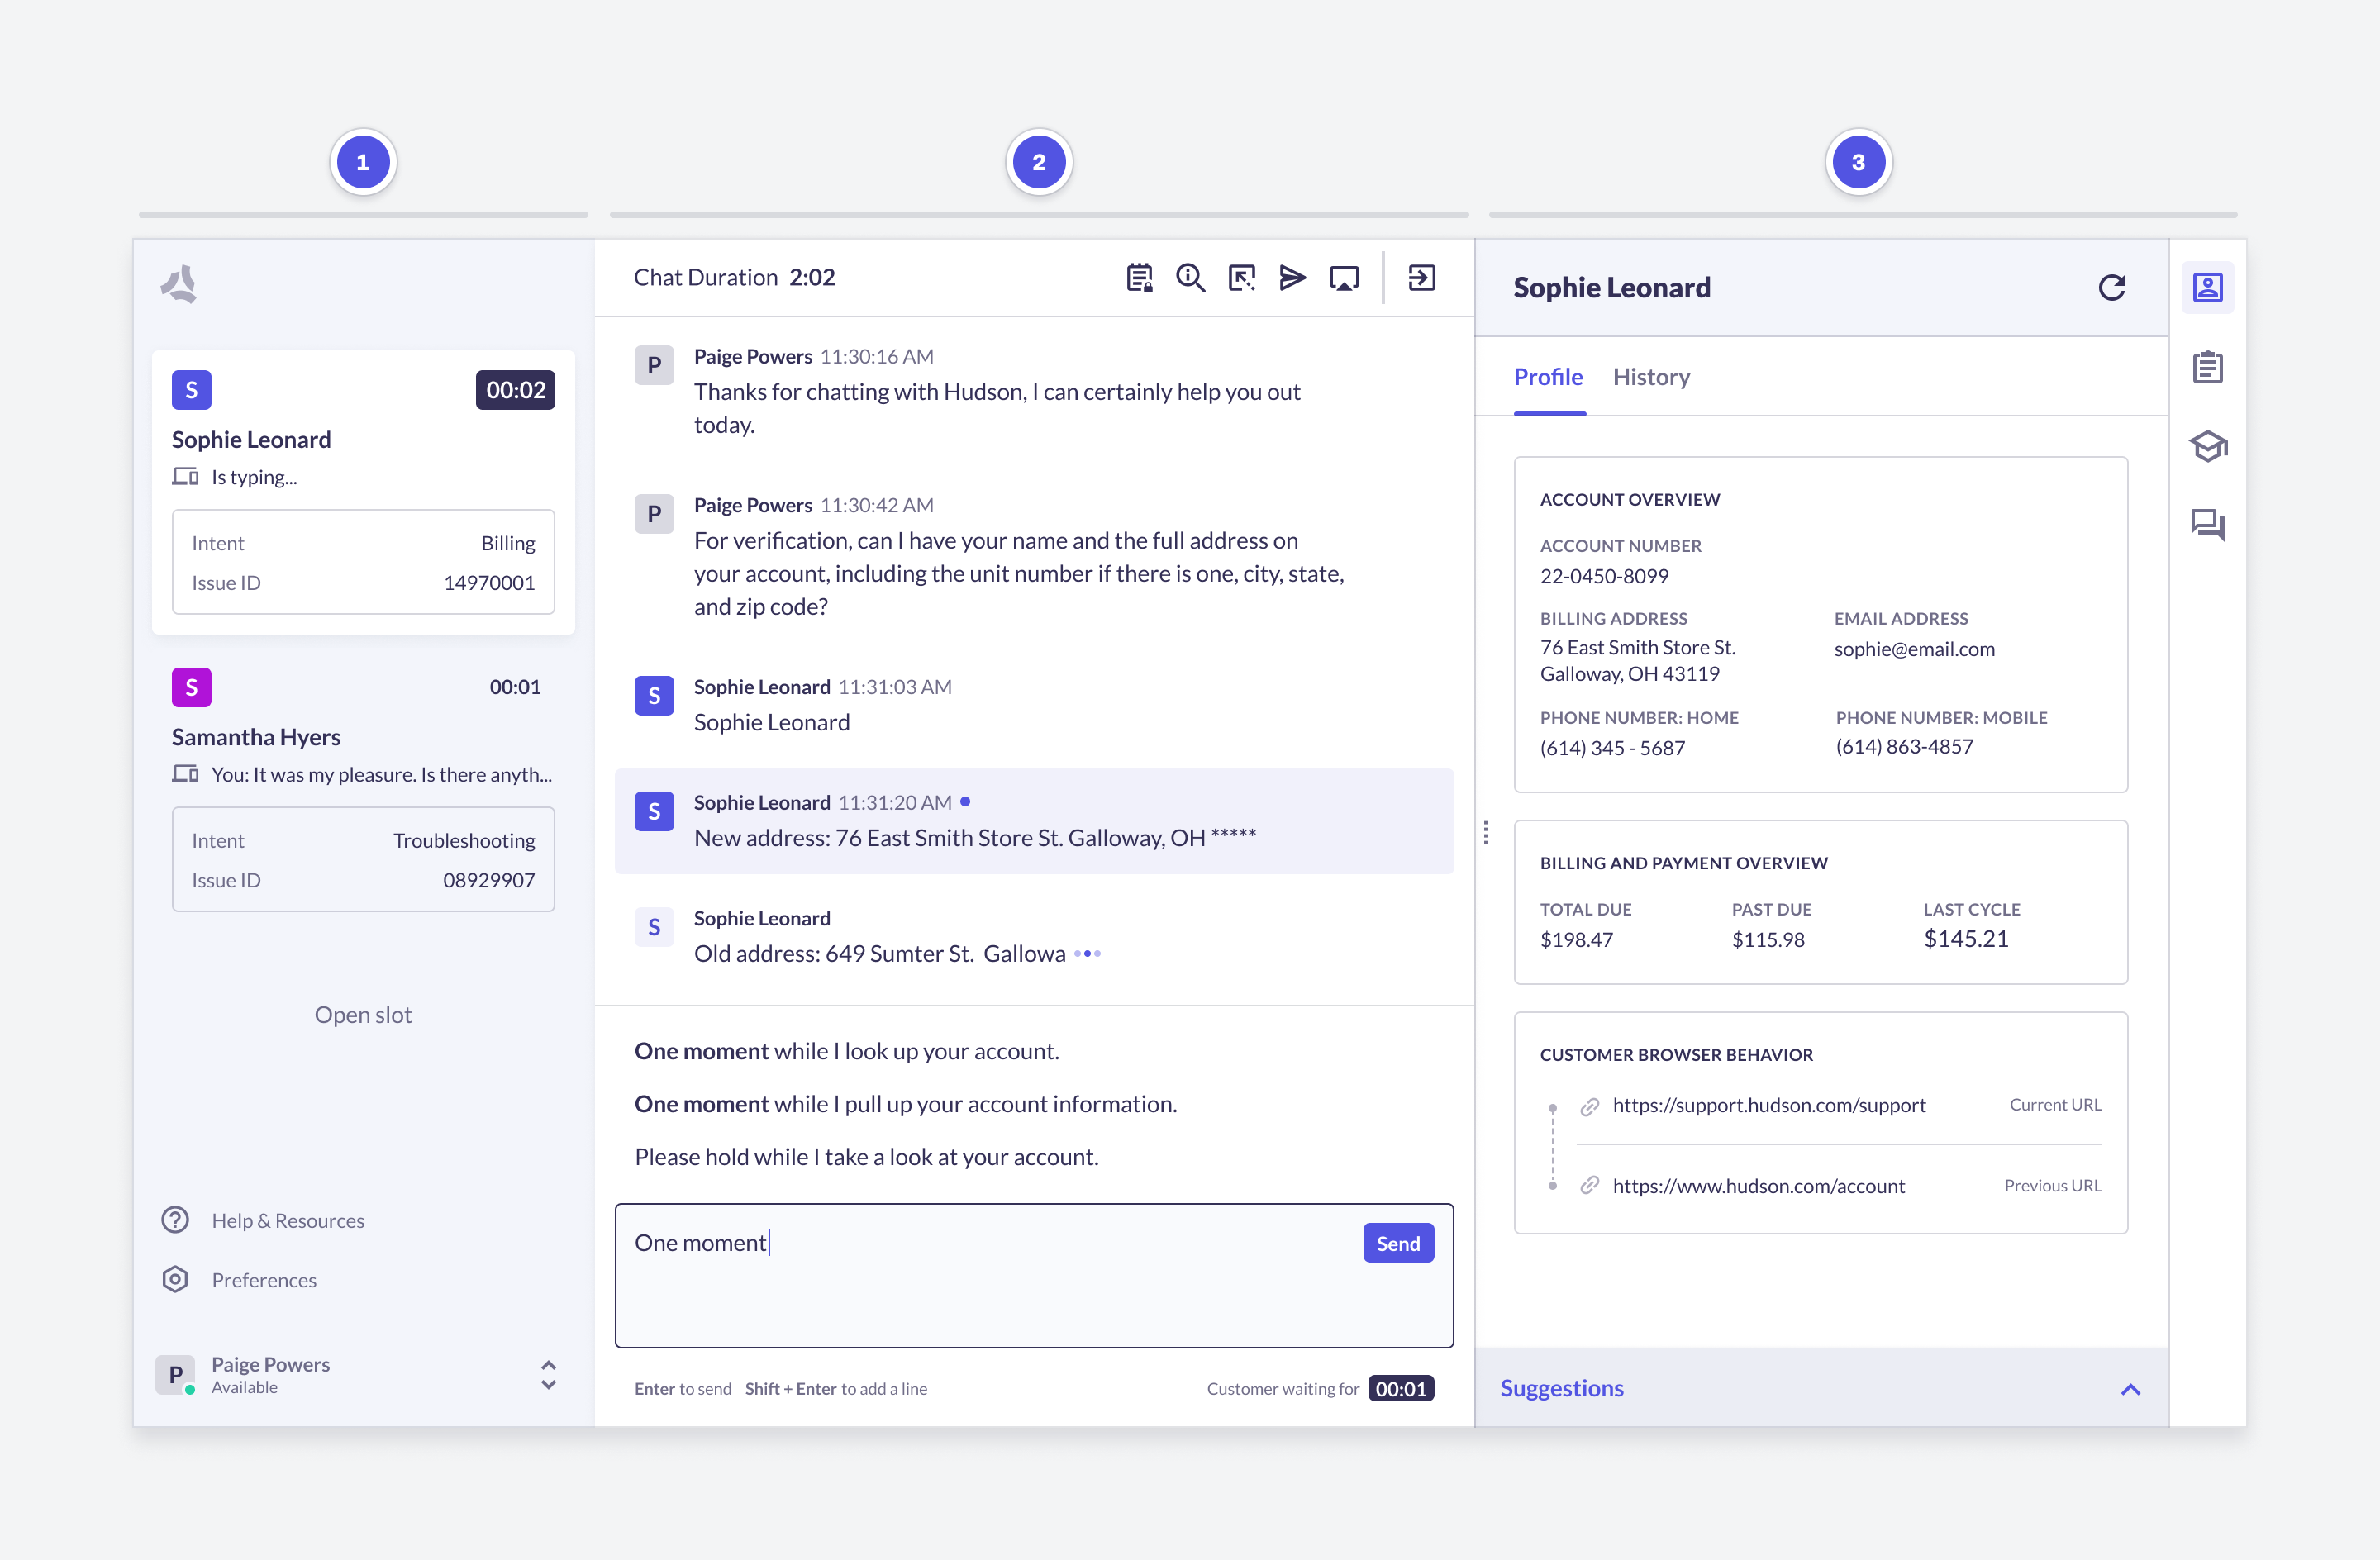Open Help & Resources
The width and height of the screenshot is (2380, 1560).
(287, 1221)
